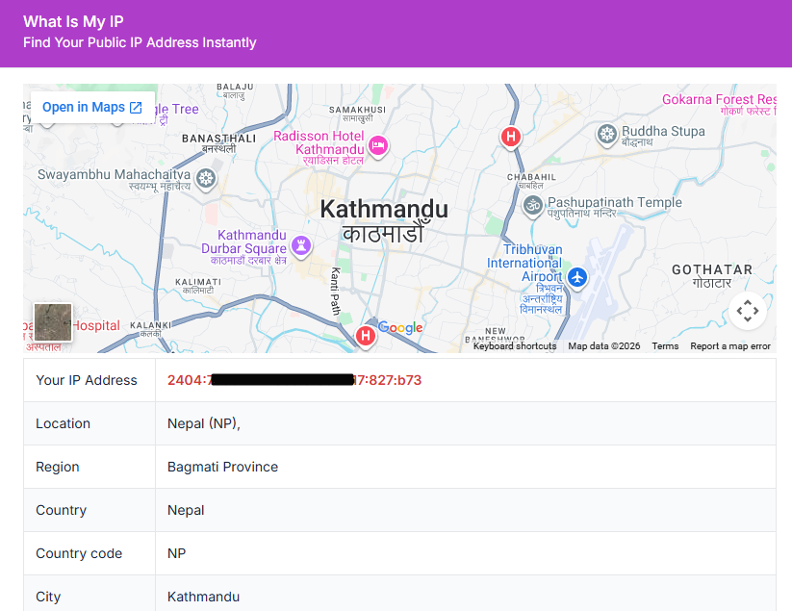Click the Gokarna Forest Resort map label
792x611 pixels.
719,100
